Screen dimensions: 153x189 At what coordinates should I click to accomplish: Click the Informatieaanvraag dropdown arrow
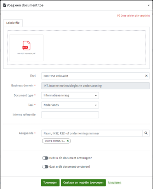(96, 96)
